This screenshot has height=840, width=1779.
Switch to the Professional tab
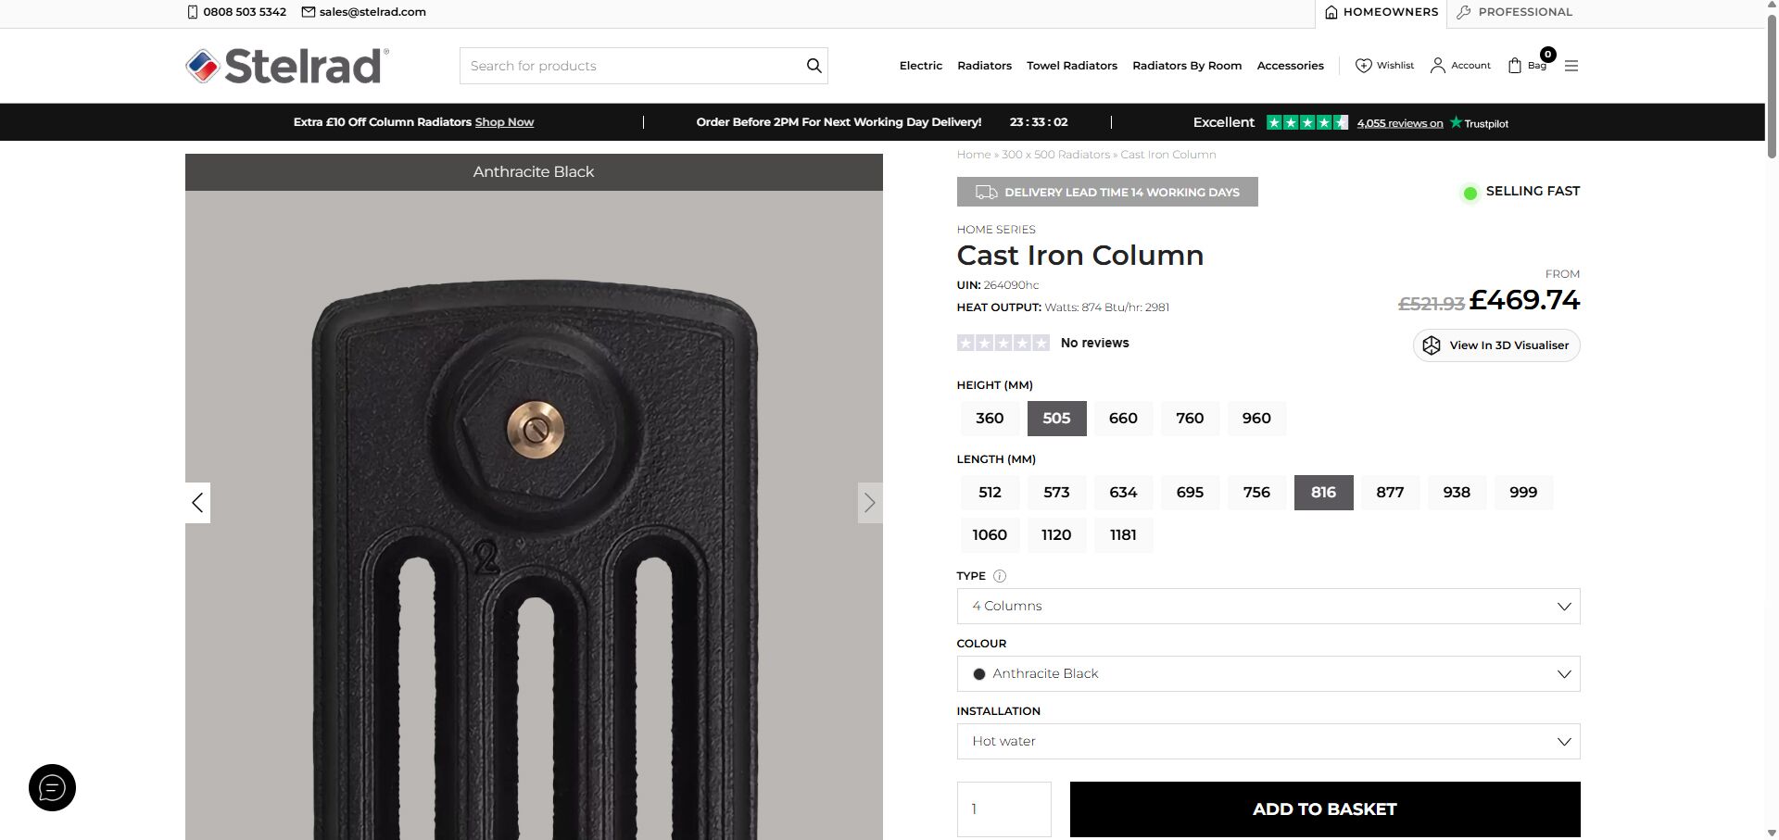(1514, 12)
